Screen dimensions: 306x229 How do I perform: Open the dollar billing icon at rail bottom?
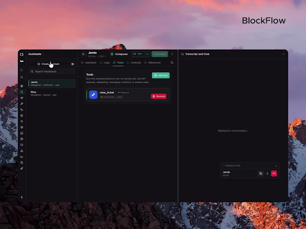pos(22,197)
